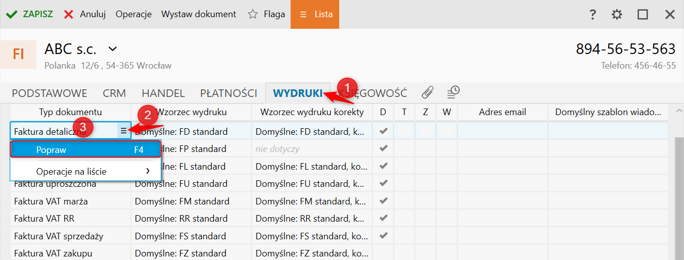Click Domyślne: FM standard print template cell
Screen dimensions: 684x260
point(191,201)
